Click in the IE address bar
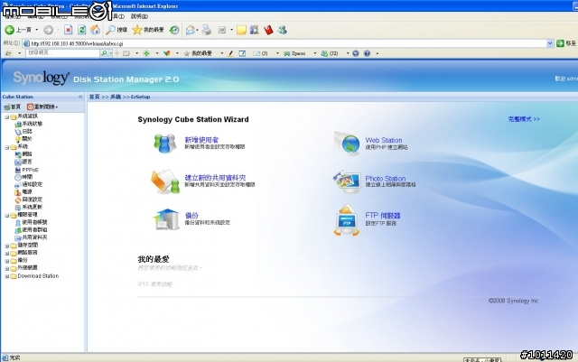Image resolution: width=578 pixels, height=362 pixels. [x=287, y=43]
